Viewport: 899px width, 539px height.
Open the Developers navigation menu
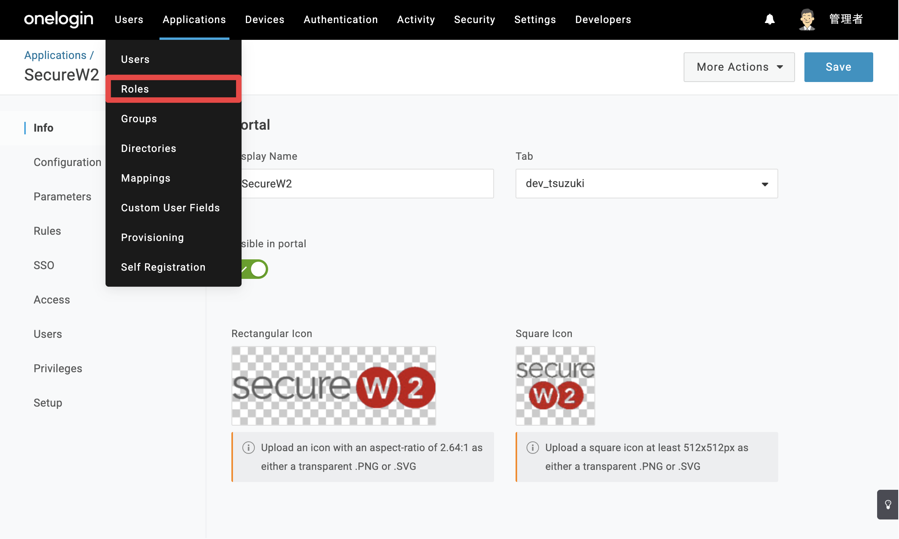tap(603, 20)
